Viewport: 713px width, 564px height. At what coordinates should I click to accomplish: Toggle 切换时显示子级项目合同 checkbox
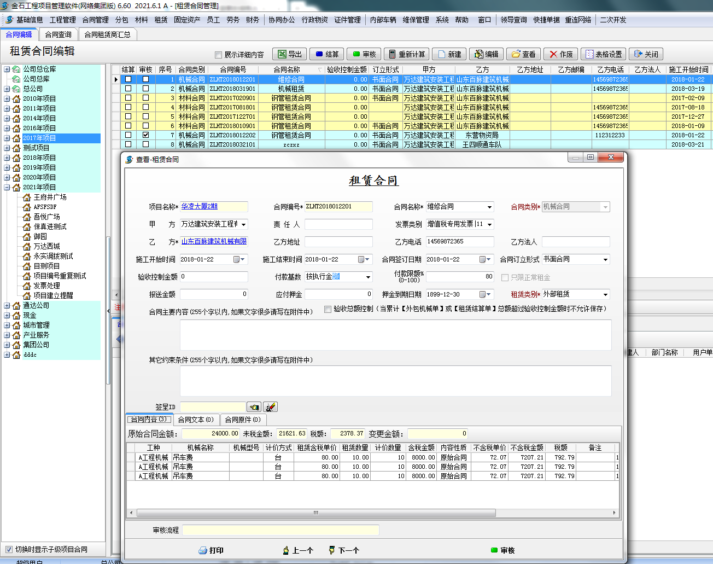(9, 549)
